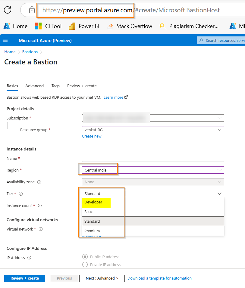Switch to the Basics tab
This screenshot has width=245, height=288.
12,86
